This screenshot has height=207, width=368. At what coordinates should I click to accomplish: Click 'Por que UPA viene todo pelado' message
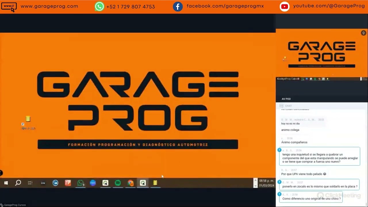pos(304,174)
